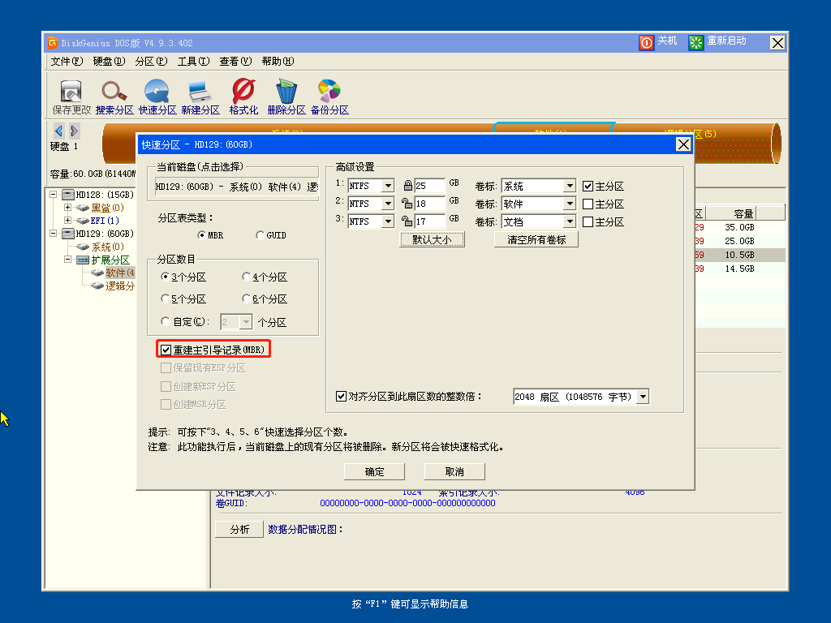Choose the 4 partitions (4个分区) option
This screenshot has width=831, height=623.
tap(247, 277)
